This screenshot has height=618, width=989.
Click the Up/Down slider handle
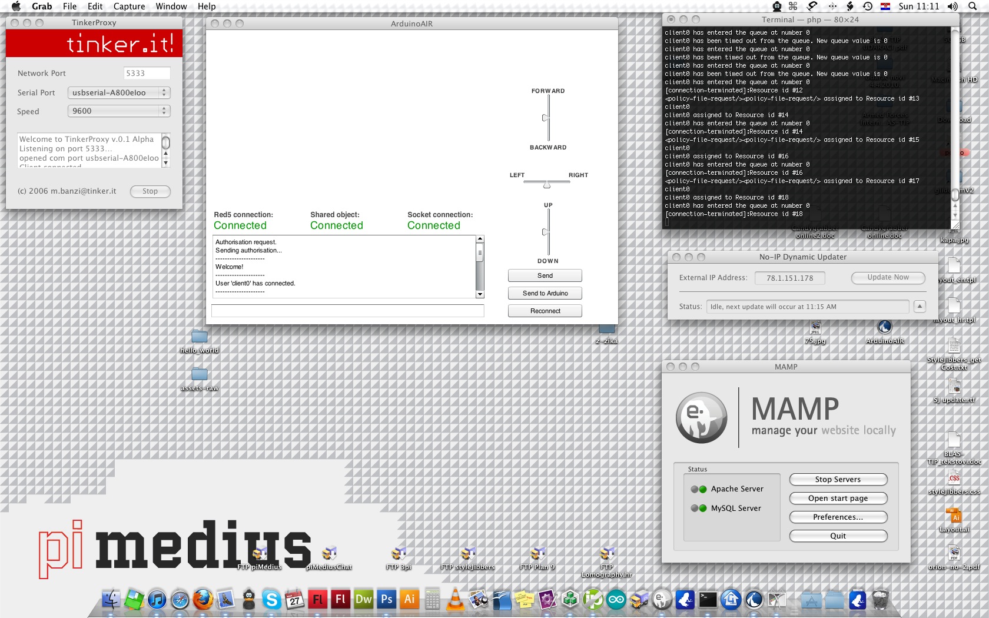(x=546, y=232)
